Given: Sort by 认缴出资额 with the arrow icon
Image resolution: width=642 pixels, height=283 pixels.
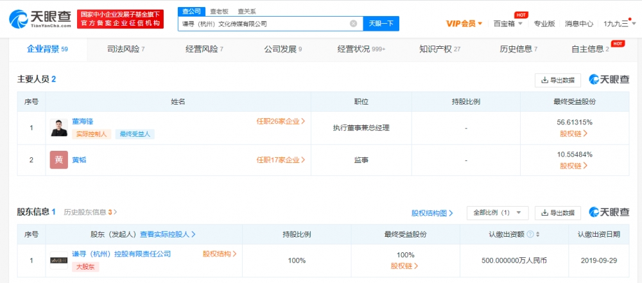Looking at the screenshot, I should (537, 235).
